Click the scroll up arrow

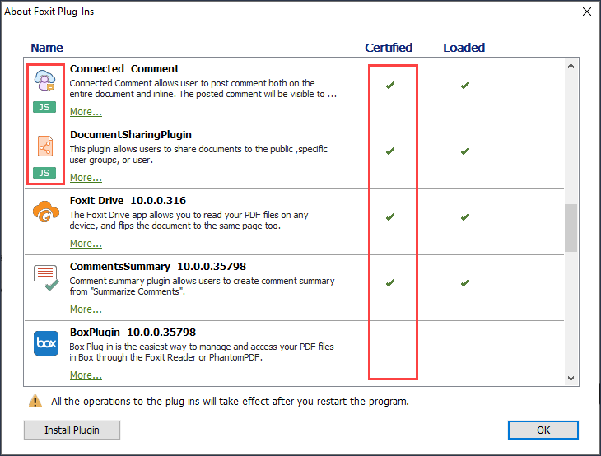click(571, 66)
